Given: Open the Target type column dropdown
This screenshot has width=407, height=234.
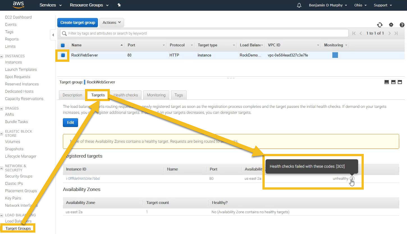Looking at the screenshot, I should (234, 45).
